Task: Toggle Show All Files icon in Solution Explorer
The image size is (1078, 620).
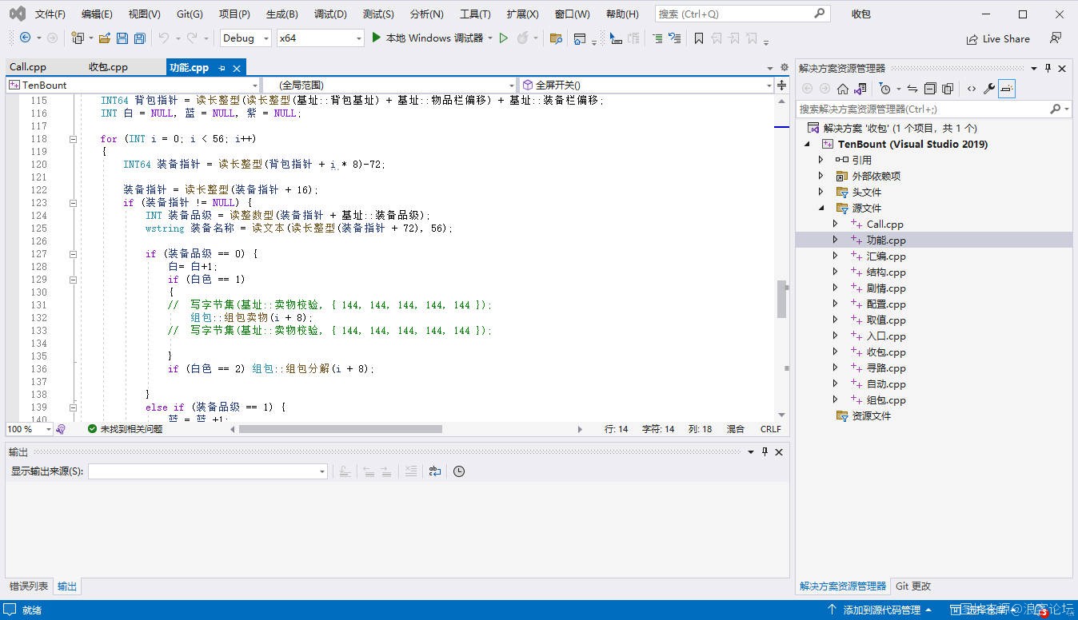Action: click(948, 89)
